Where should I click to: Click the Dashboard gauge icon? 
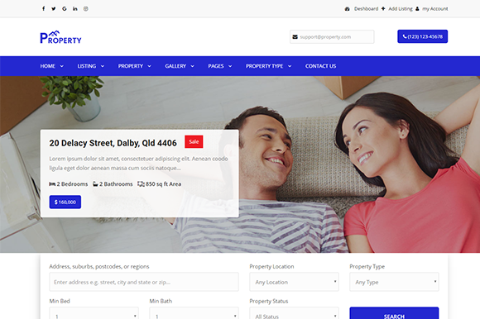347,9
